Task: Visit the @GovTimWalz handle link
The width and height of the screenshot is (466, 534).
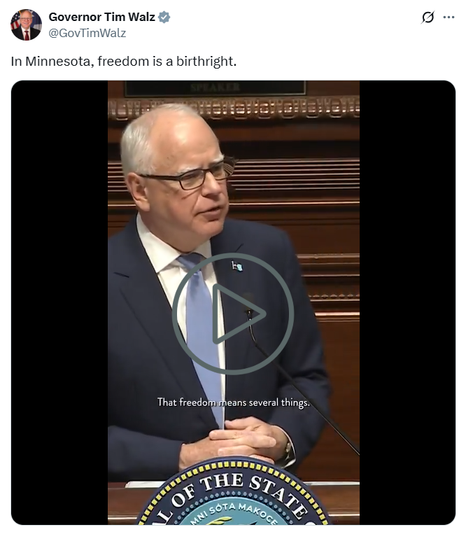Action: coord(87,33)
